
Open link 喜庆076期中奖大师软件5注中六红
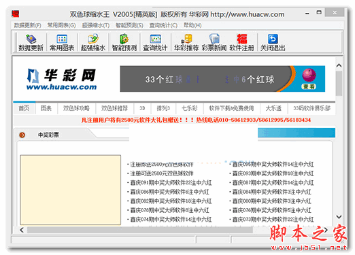(271, 210)
